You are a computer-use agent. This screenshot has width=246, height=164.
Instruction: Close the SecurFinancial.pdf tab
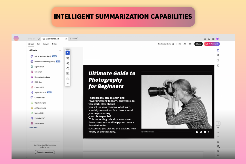66,39
